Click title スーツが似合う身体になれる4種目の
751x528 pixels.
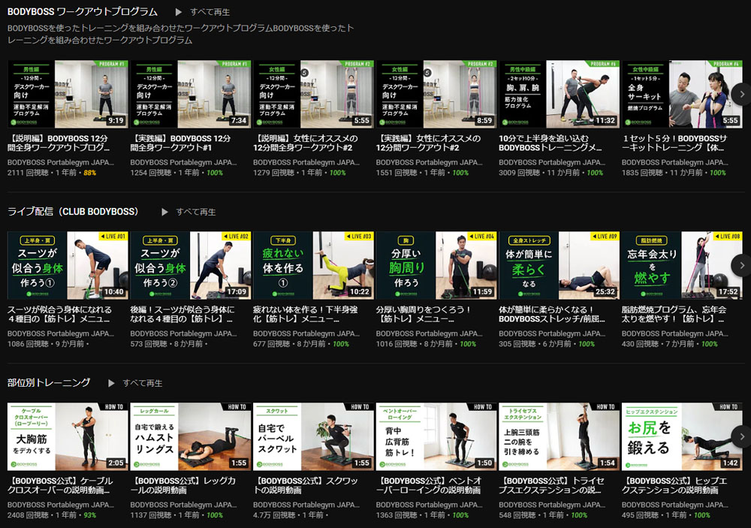(59, 314)
